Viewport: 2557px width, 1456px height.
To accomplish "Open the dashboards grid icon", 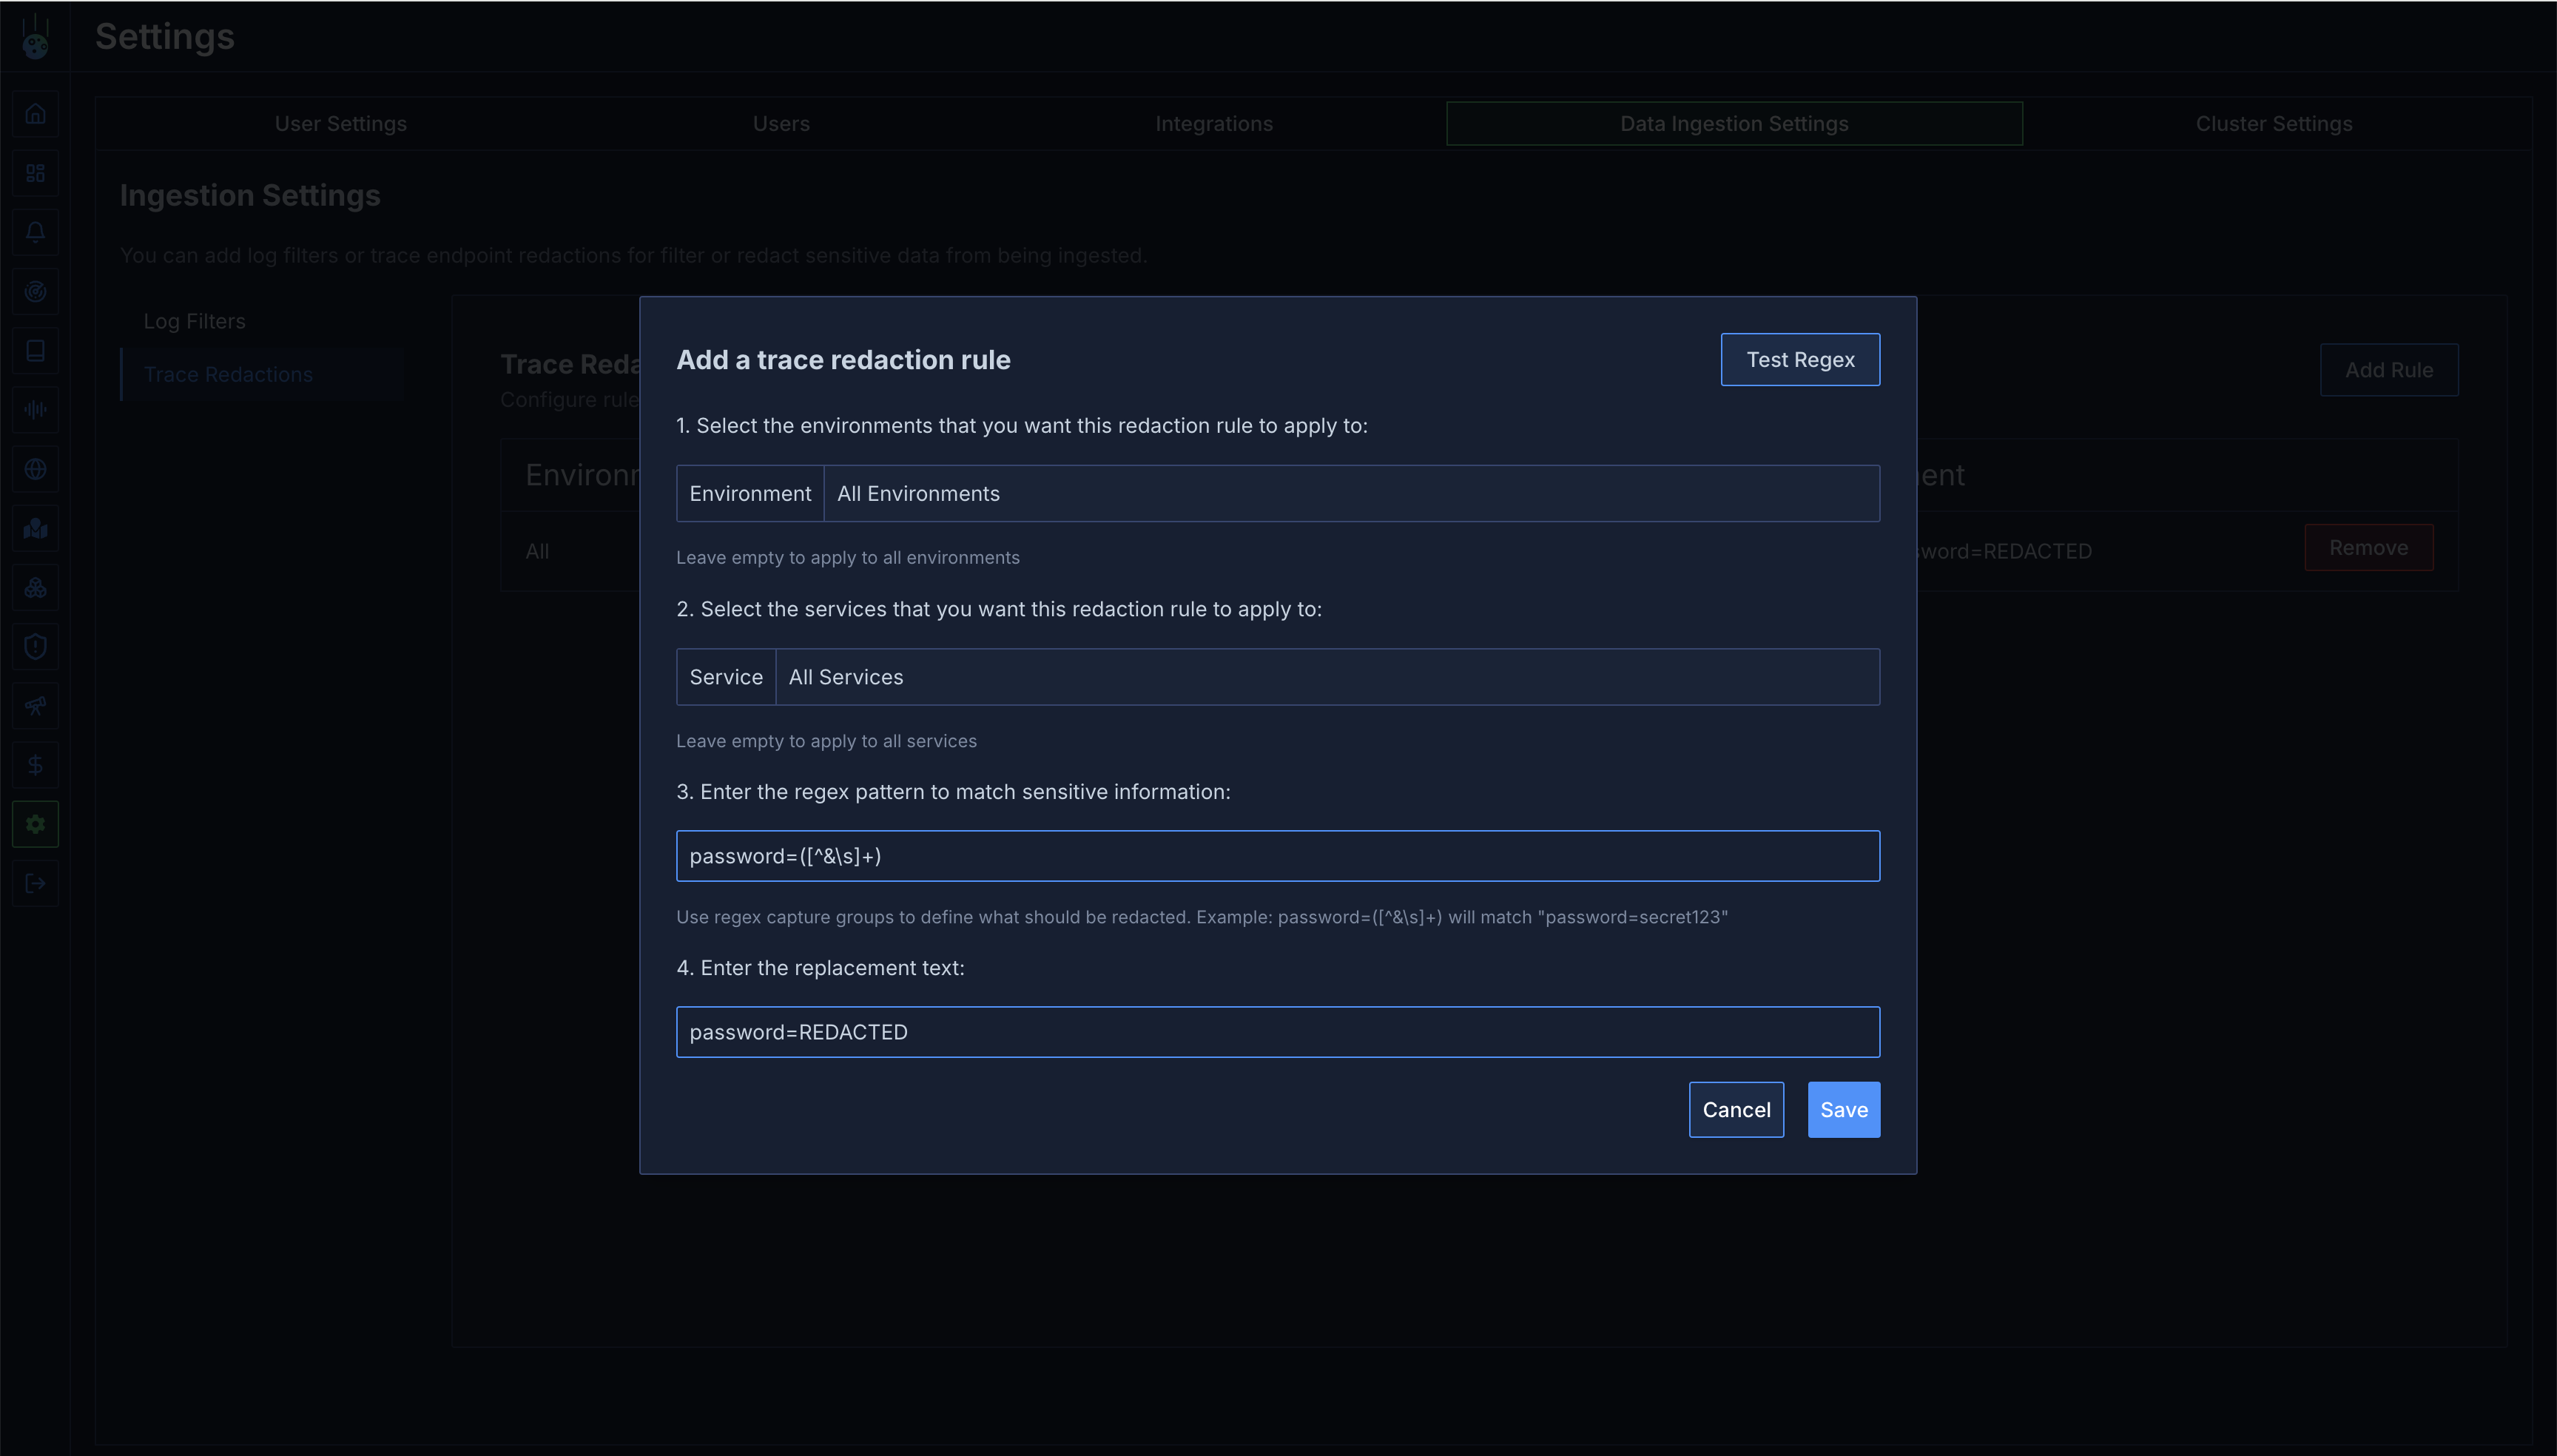I will pyautogui.click(x=35, y=173).
